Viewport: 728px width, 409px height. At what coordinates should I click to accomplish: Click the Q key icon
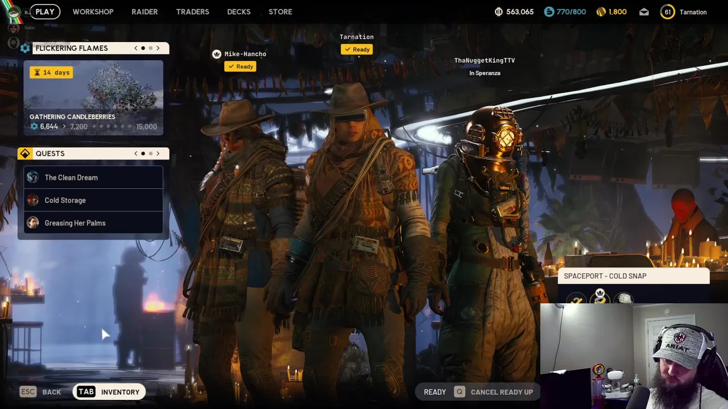[x=460, y=392]
